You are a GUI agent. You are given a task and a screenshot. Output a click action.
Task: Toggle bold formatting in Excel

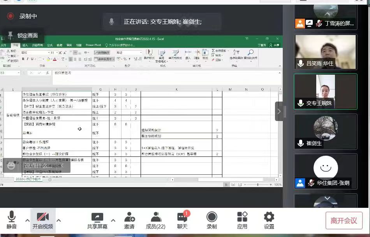coord(23,59)
